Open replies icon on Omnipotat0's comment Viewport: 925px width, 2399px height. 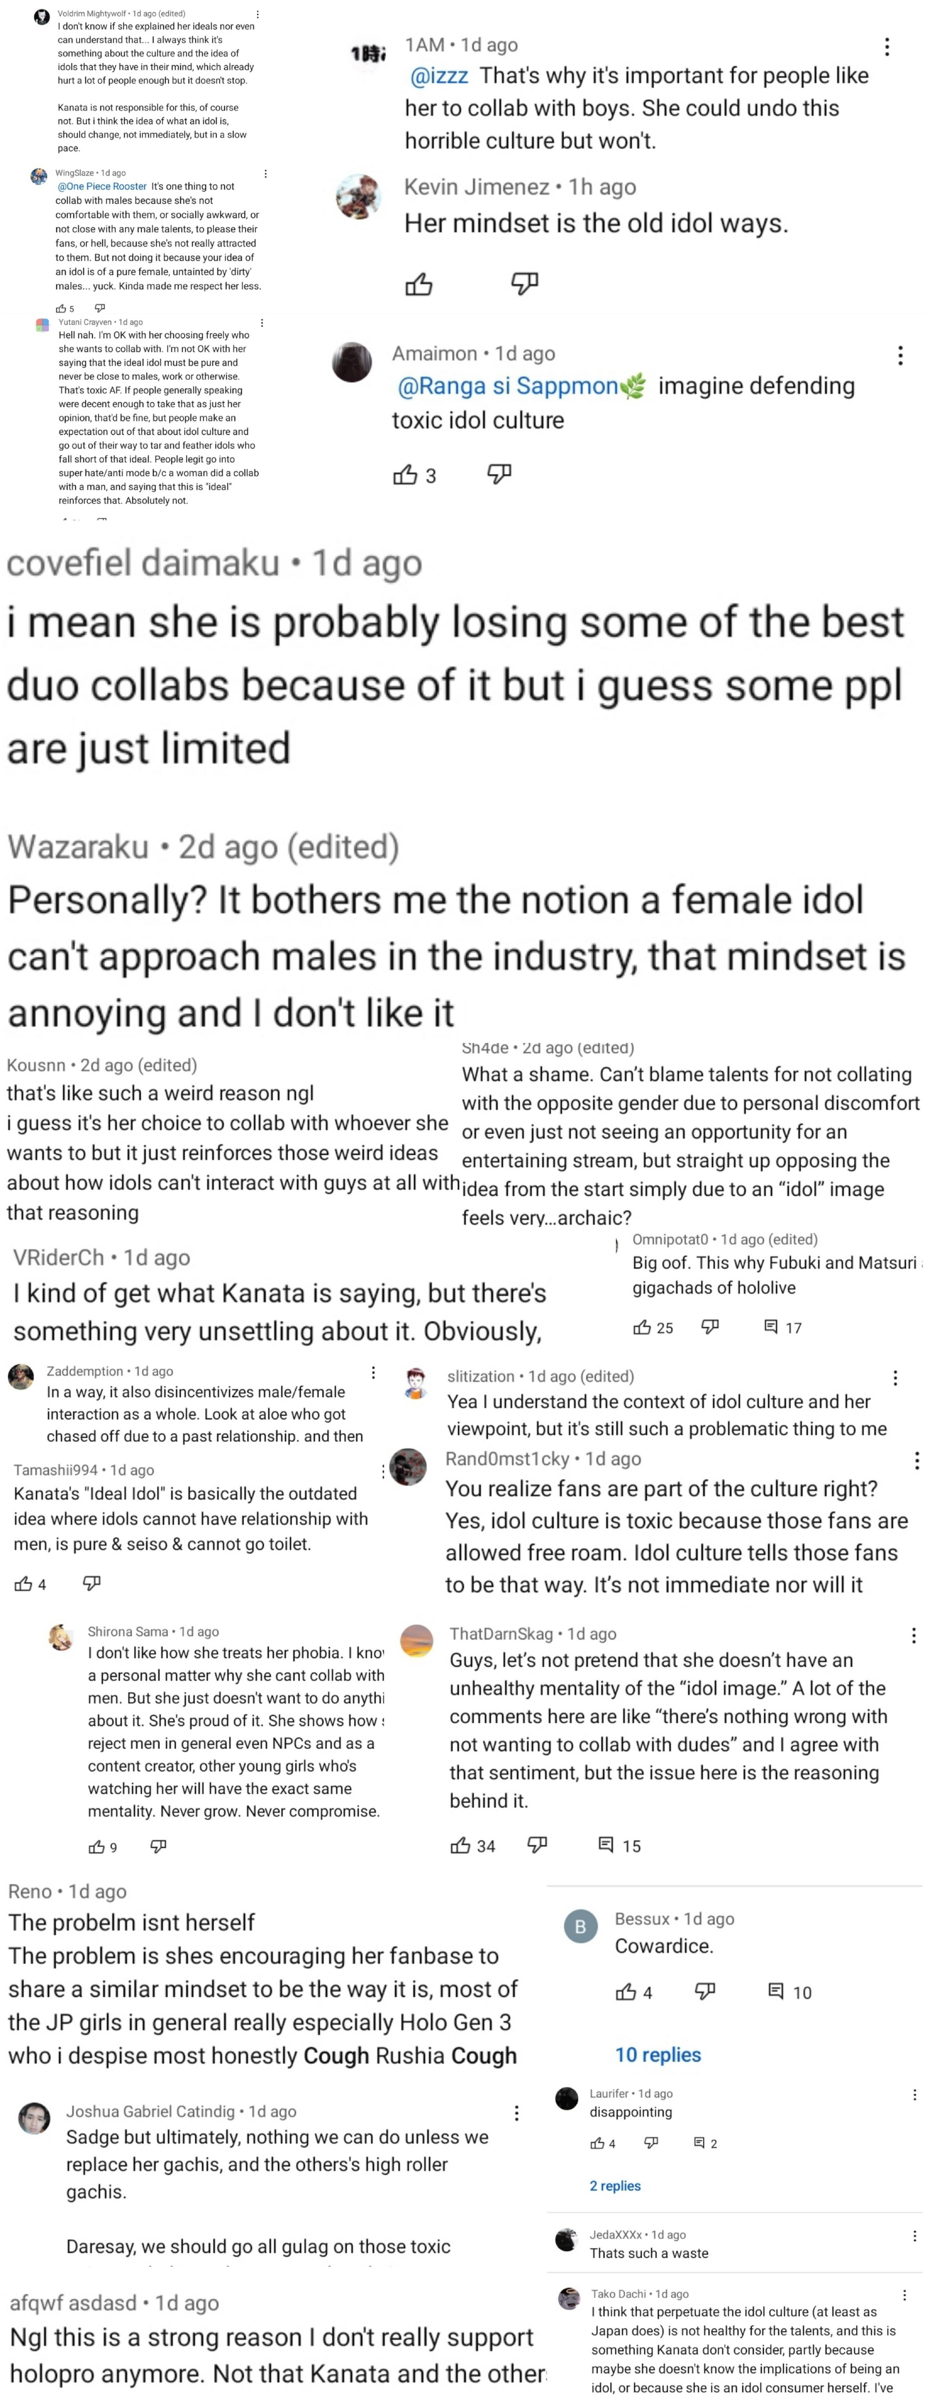tap(772, 1327)
